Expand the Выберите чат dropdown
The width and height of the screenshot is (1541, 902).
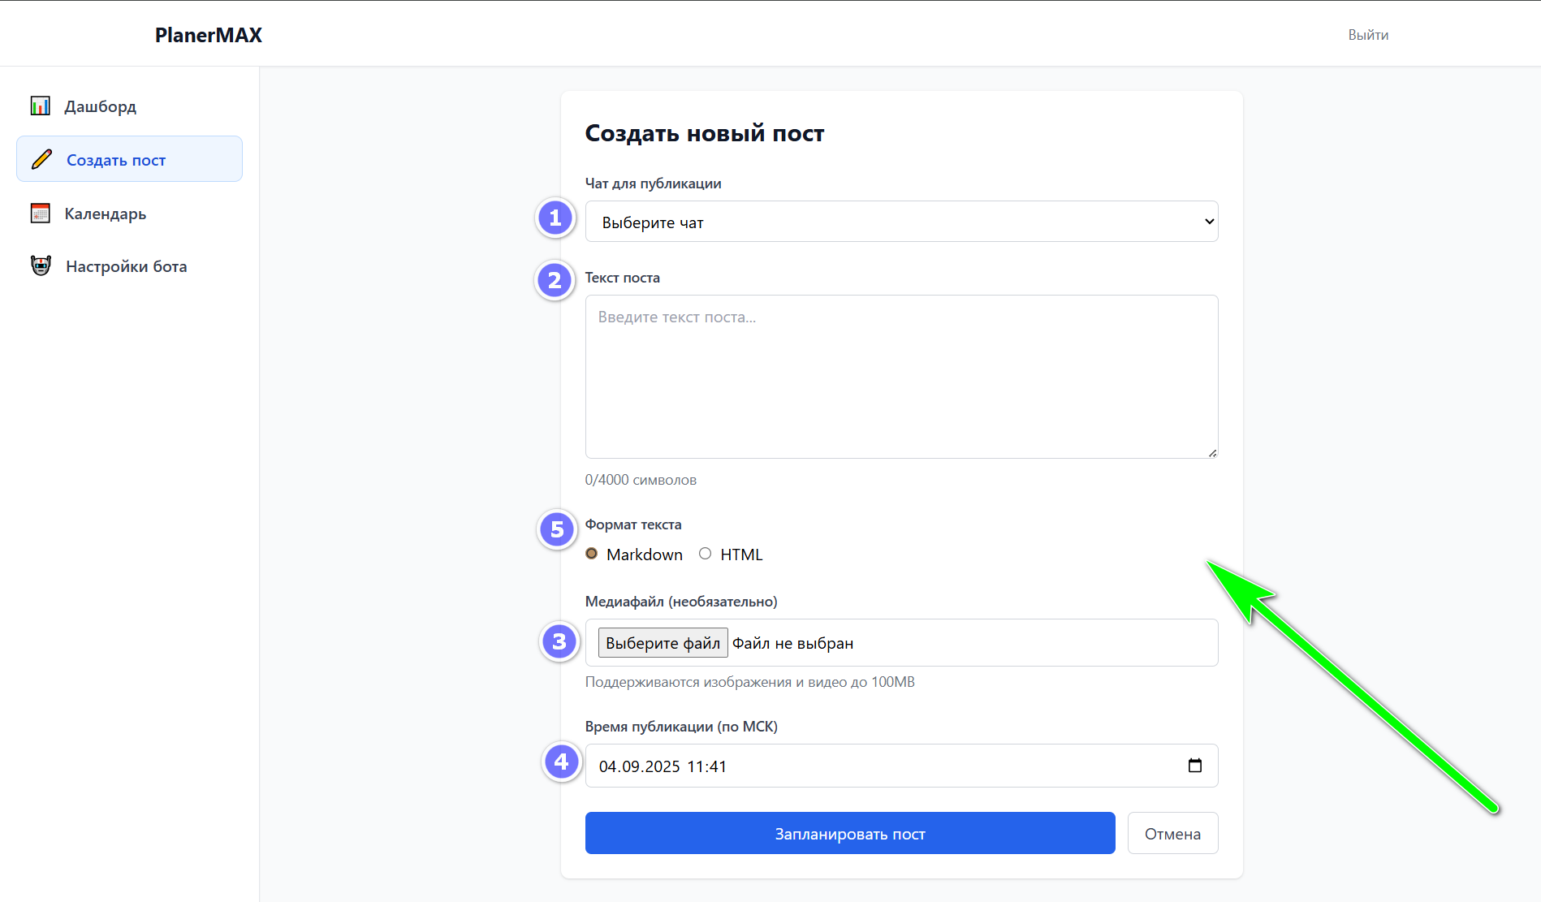pos(901,222)
